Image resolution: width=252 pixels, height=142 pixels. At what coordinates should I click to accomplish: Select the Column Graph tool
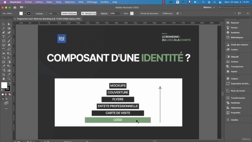tap(9, 70)
